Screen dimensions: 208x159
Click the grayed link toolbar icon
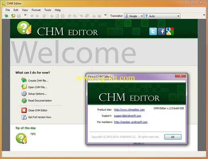click(81, 16)
